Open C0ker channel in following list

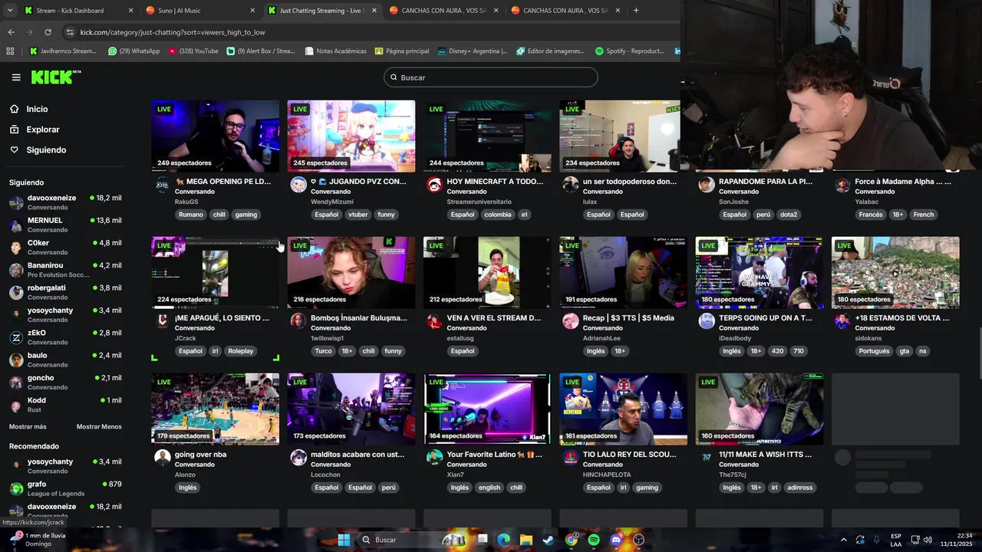(x=65, y=247)
